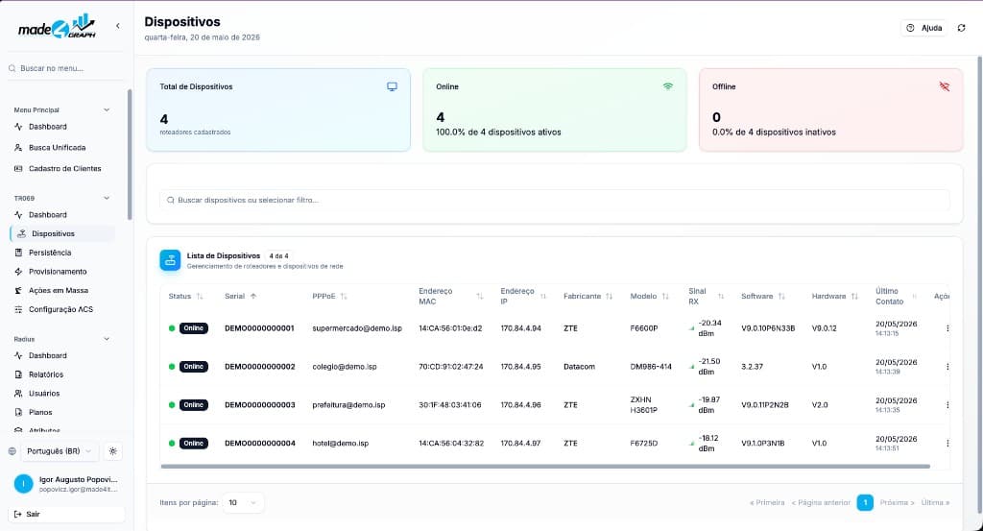Sort table by Sinal RX column
983x531 pixels.
pyautogui.click(x=707, y=296)
